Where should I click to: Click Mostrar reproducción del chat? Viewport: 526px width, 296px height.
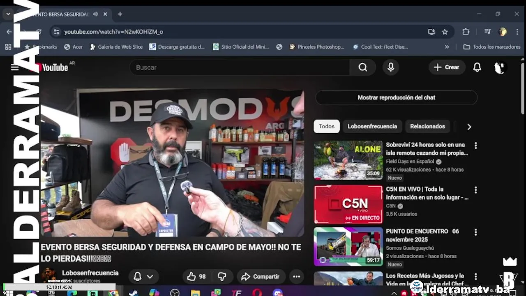(396, 97)
